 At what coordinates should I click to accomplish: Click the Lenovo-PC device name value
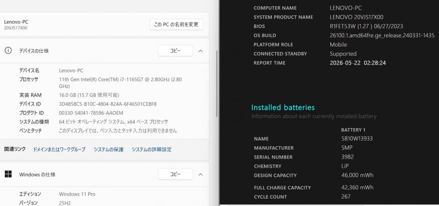71,71
